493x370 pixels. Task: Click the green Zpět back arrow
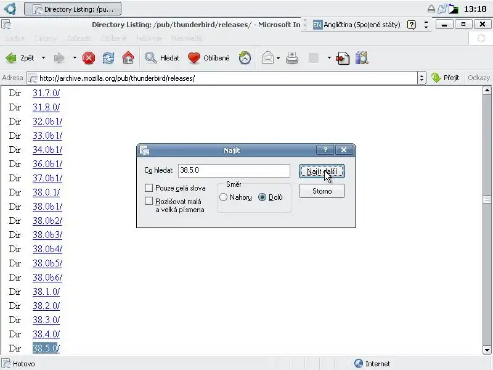tap(11, 58)
